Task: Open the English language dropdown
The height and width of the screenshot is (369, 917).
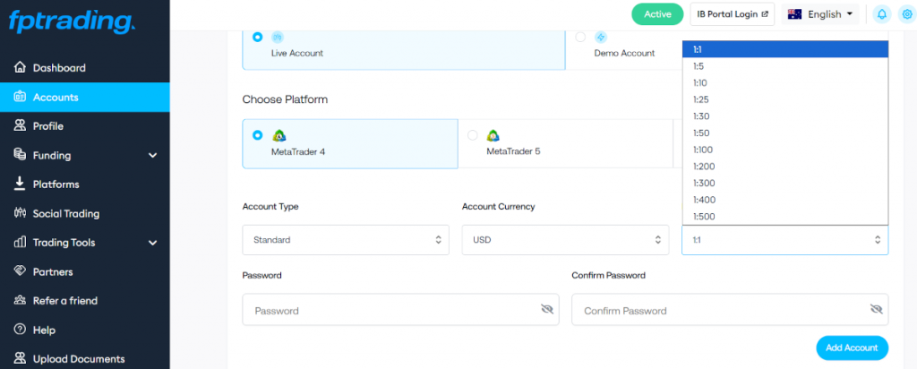Action: pyautogui.click(x=820, y=14)
